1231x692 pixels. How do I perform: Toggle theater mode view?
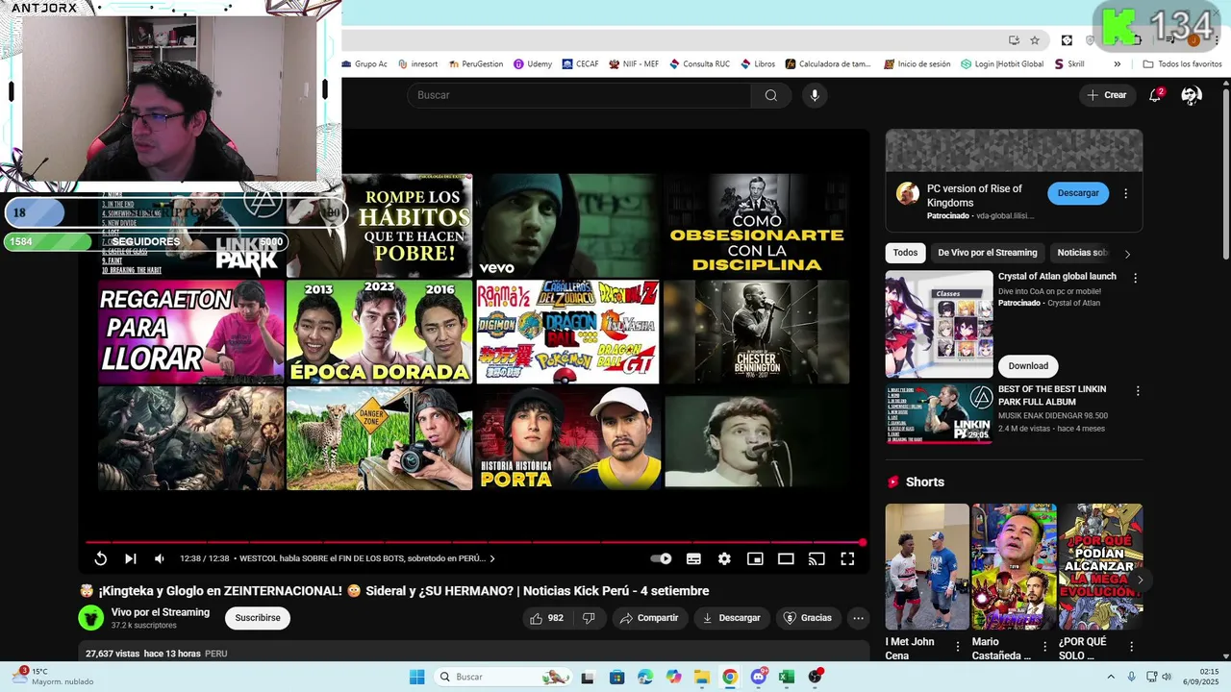tap(786, 558)
